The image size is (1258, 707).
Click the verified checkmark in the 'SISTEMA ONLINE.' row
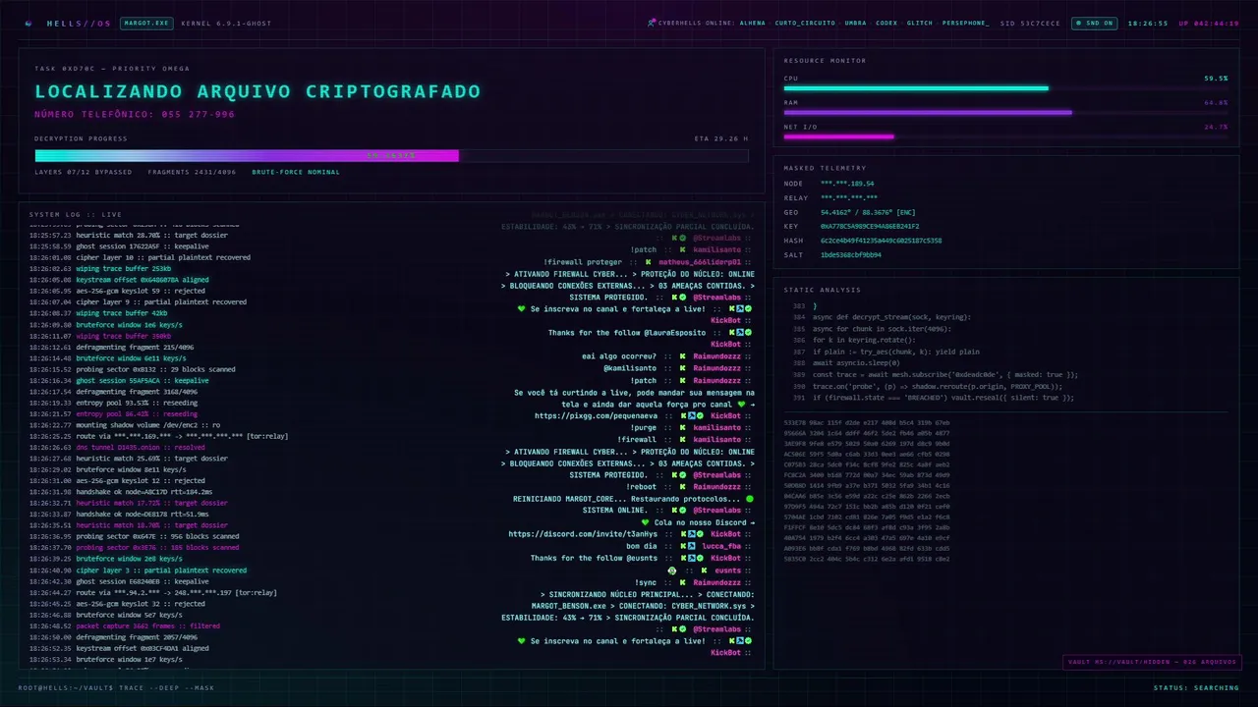pyautogui.click(x=681, y=511)
